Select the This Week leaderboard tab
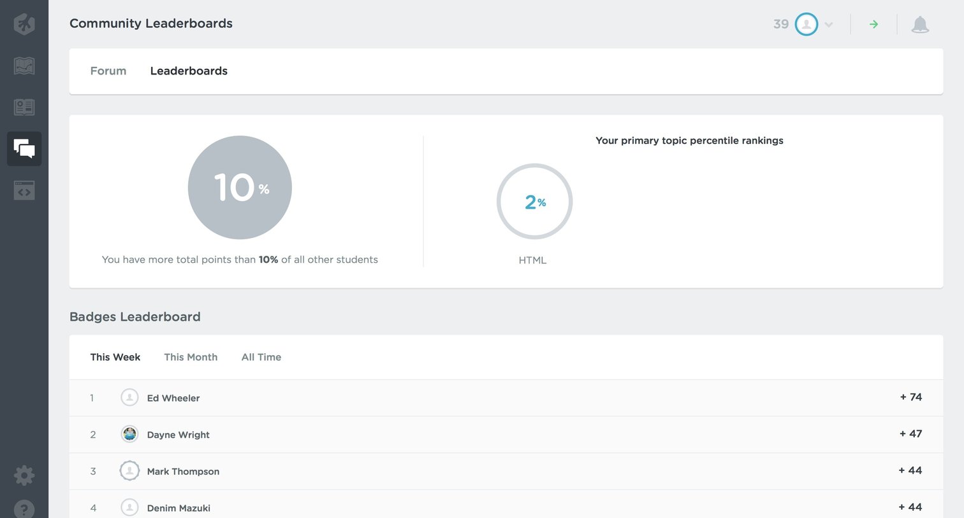 coord(115,357)
